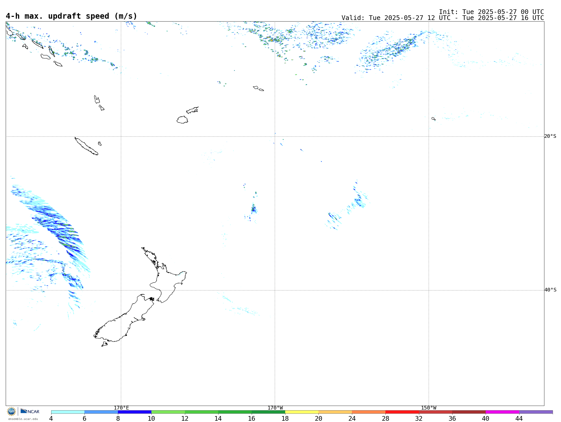This screenshot has width=561, height=422.
Task: Click the orange 24-28 colorbar swatch
Action: [369, 412]
